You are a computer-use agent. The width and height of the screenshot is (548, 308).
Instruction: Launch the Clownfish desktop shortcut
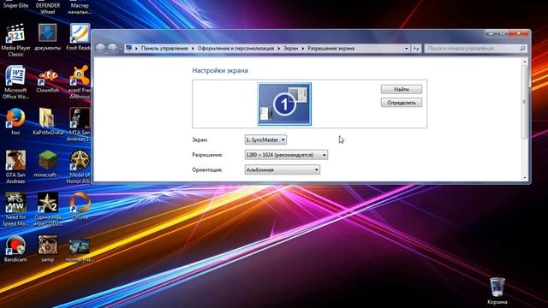(x=48, y=80)
